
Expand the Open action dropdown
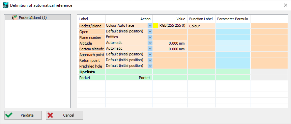point(150,31)
